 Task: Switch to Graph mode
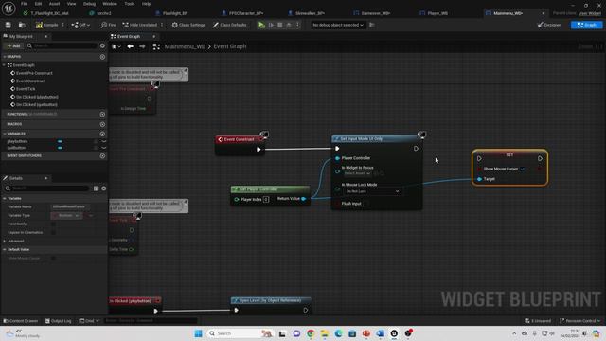coord(586,25)
